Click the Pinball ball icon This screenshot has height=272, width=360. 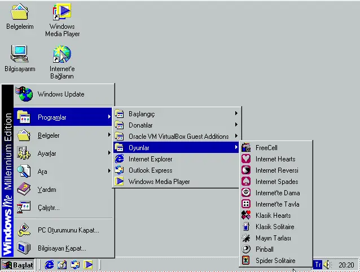(x=246, y=249)
